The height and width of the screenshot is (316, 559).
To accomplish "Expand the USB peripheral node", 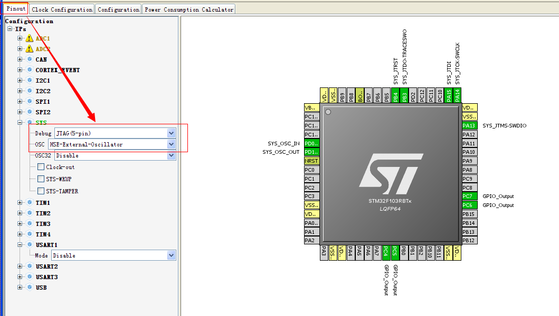I will [20, 287].
